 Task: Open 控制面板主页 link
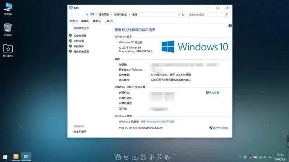click(x=81, y=28)
